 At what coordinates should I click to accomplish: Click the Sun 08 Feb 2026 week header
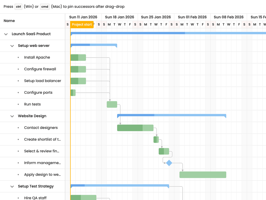[x=229, y=17]
